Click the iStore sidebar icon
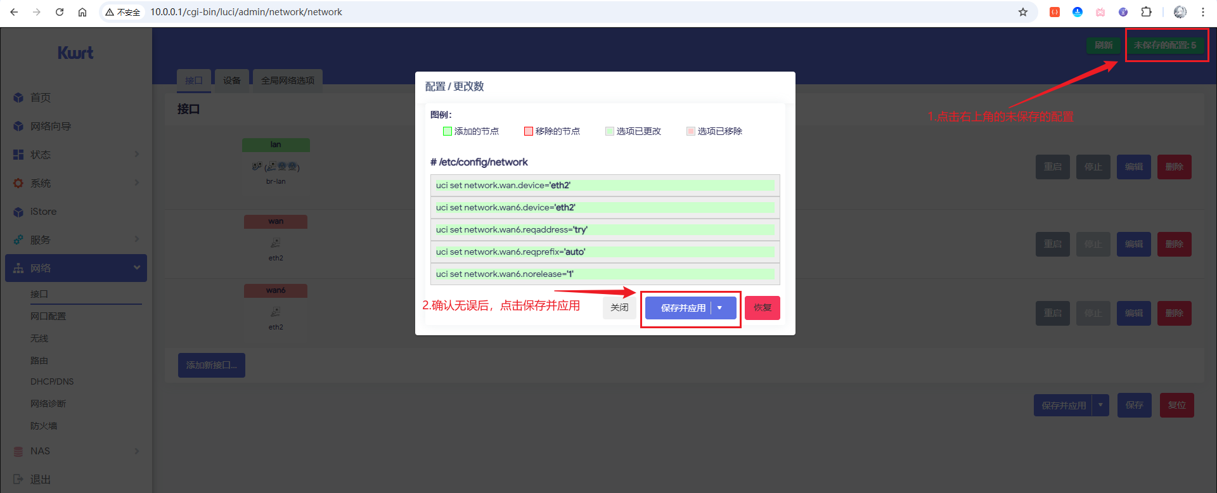The image size is (1217, 493). click(x=18, y=212)
